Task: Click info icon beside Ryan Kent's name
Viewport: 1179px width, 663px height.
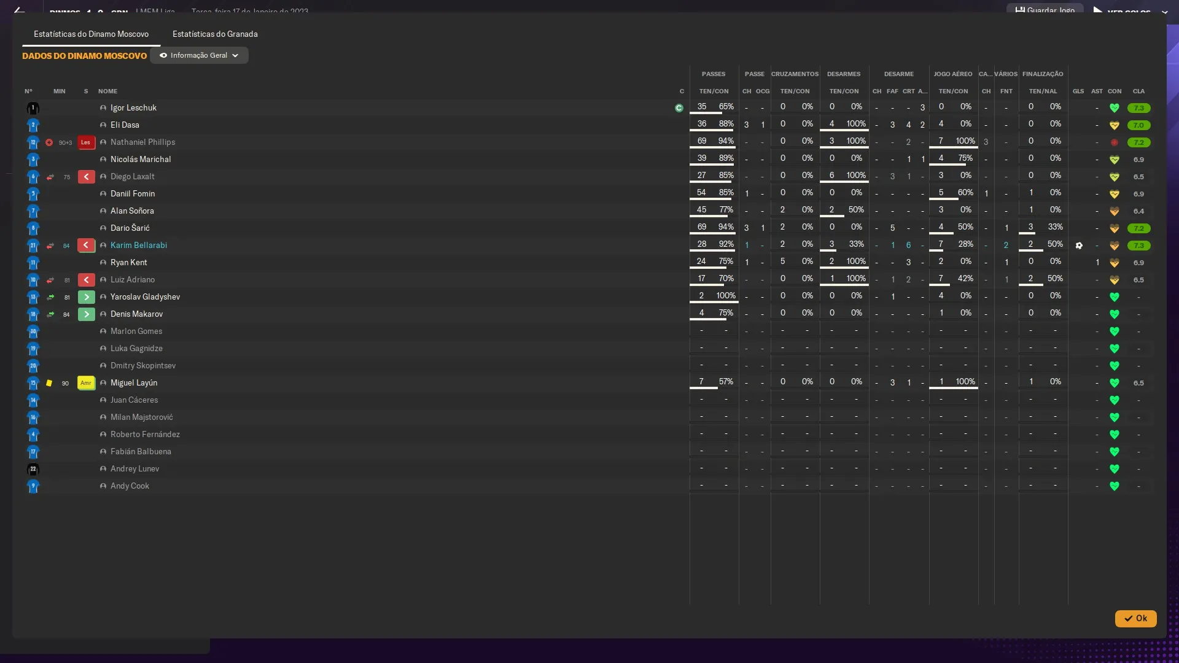Action: pos(103,263)
